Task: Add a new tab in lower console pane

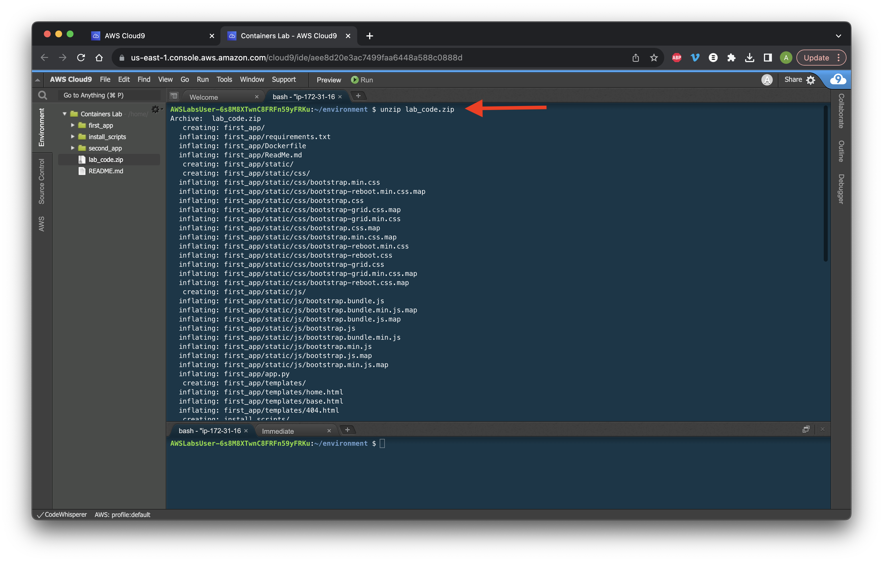Action: pos(347,430)
